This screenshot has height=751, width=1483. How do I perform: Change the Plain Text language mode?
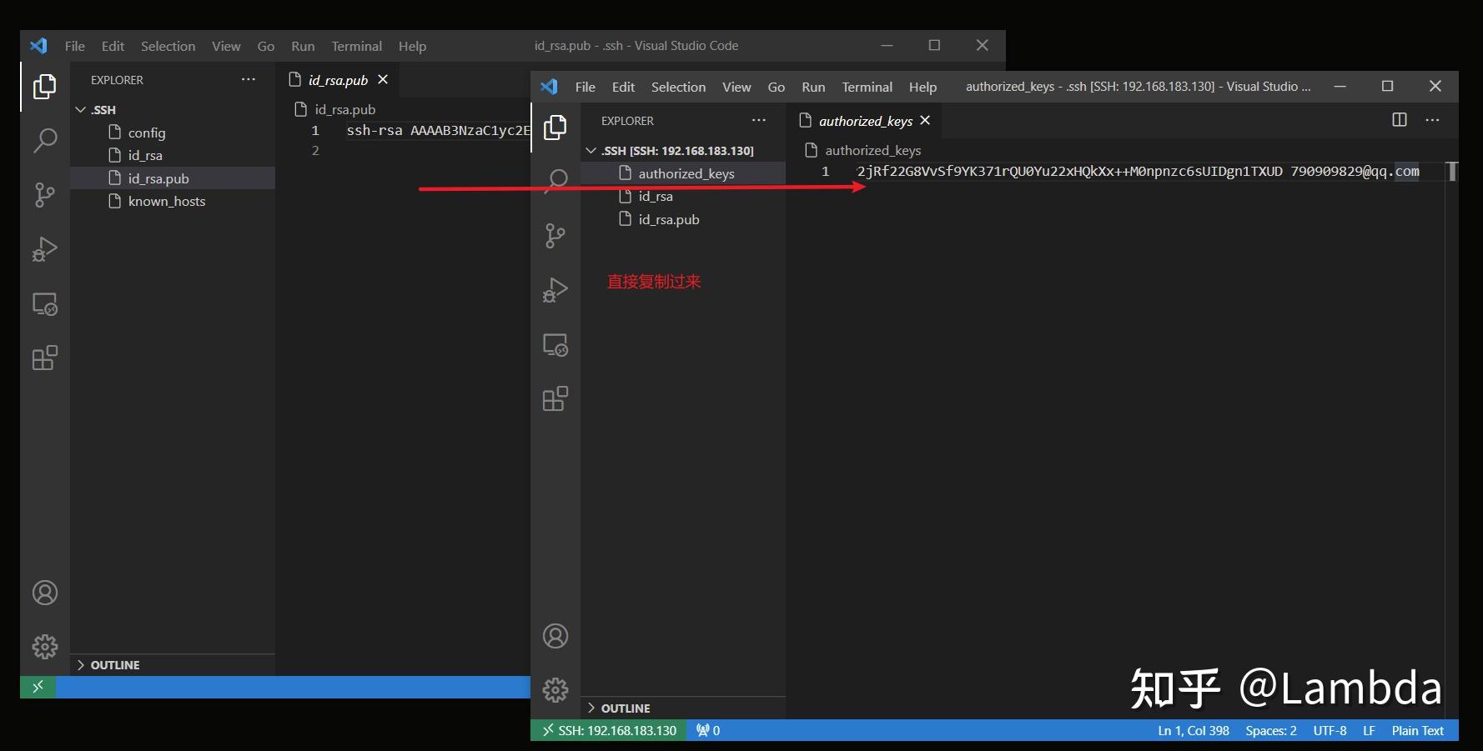tap(1417, 730)
